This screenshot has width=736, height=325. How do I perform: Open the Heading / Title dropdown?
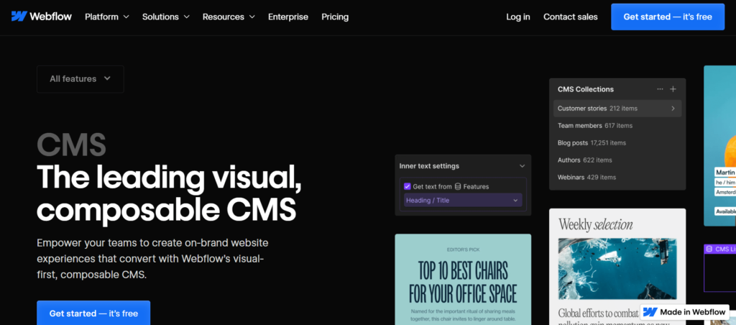coord(463,200)
